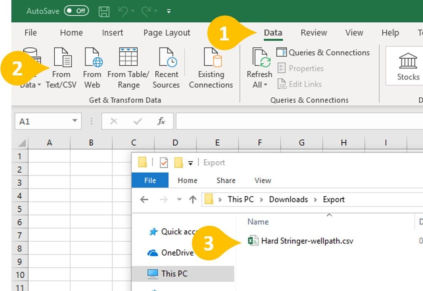
Task: Click the Back arrow in File Explorer
Action: pyautogui.click(x=144, y=200)
